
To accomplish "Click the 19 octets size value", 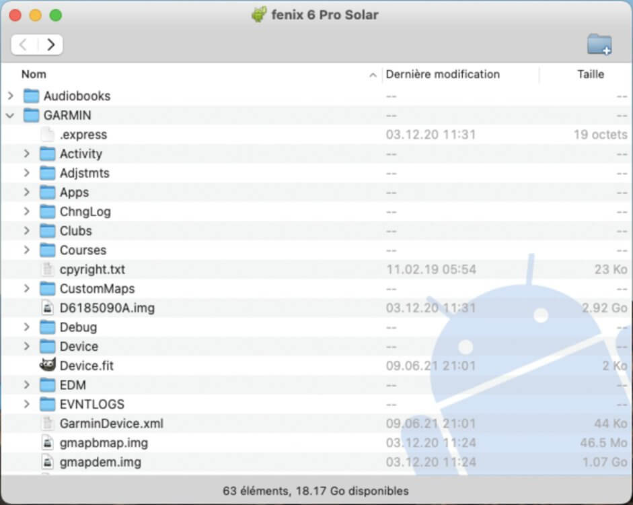I will (601, 135).
